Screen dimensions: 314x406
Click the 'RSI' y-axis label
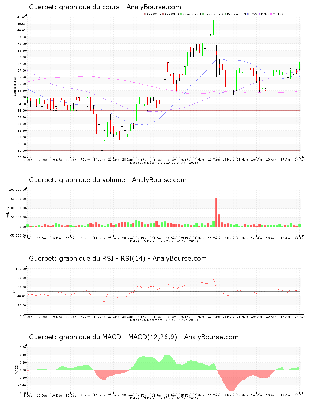14,290
